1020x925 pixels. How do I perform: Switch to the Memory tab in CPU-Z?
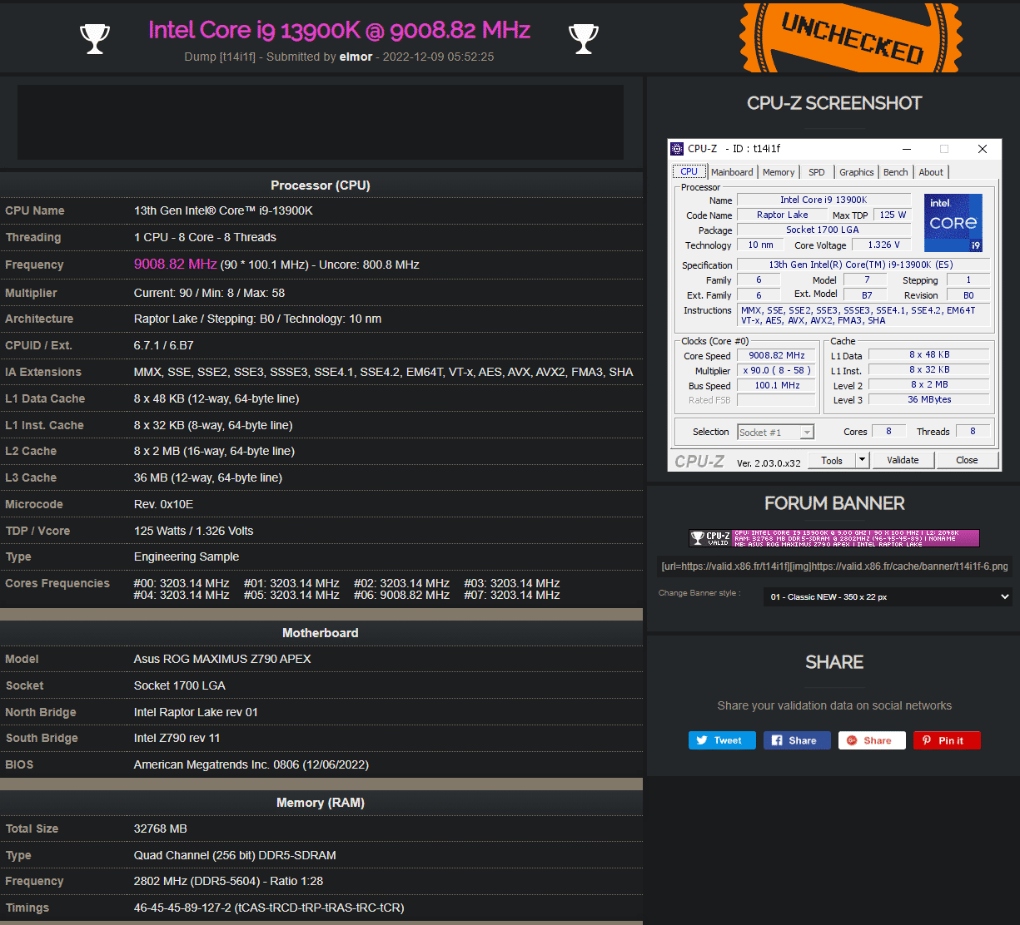(779, 172)
